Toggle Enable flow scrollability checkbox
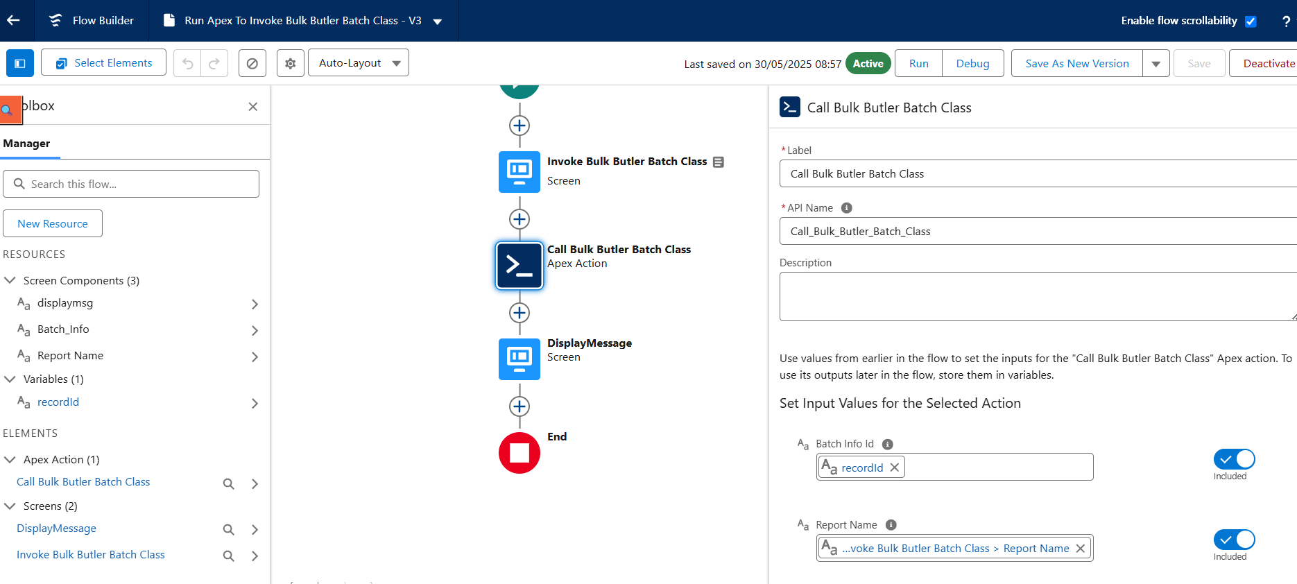 pos(1251,22)
